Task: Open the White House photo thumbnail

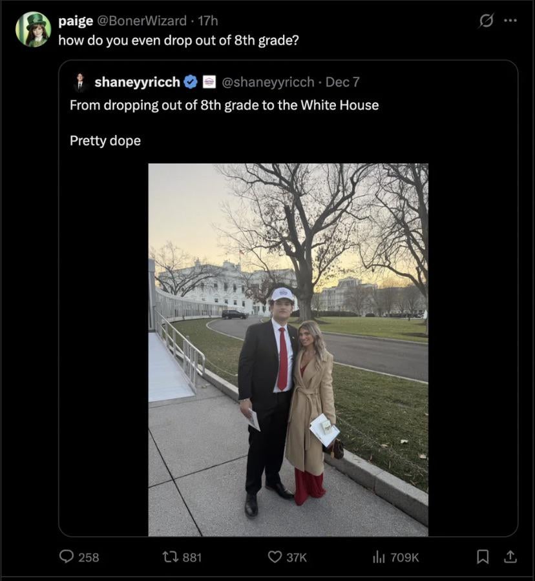Action: tap(288, 349)
